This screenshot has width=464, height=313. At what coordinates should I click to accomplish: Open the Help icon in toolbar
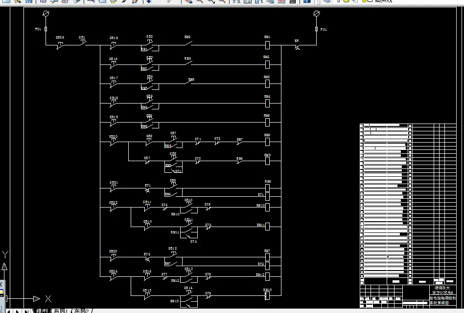coord(307,1)
